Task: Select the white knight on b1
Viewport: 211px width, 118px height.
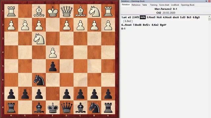Action: (x=94, y=11)
